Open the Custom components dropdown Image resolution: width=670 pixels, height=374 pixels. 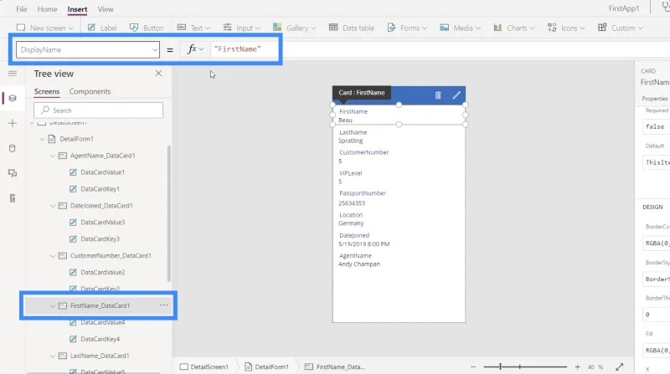click(x=620, y=28)
